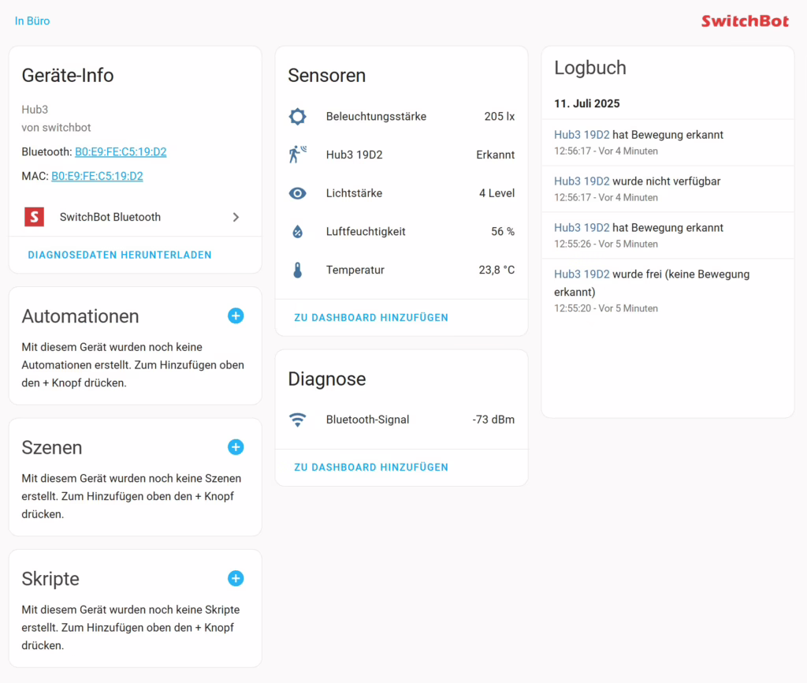Open the Beleuchtungsstärke sensor row
Screen dimensions: 807x683
coord(401,117)
